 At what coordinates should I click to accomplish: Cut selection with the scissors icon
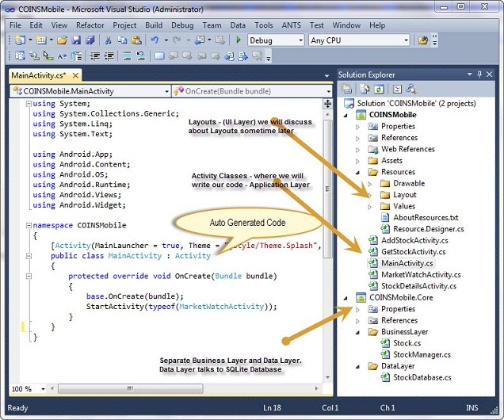109,40
